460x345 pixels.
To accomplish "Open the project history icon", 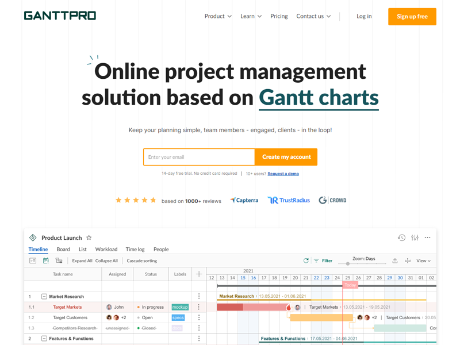I will point(401,237).
